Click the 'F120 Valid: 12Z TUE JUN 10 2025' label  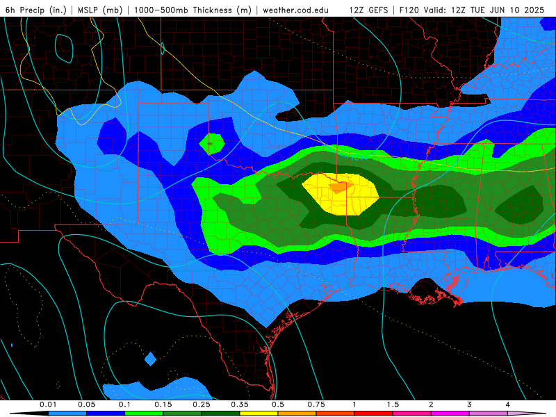pos(472,10)
